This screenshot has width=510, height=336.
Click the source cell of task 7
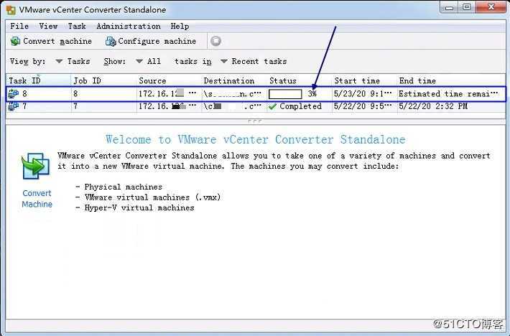tap(167, 106)
